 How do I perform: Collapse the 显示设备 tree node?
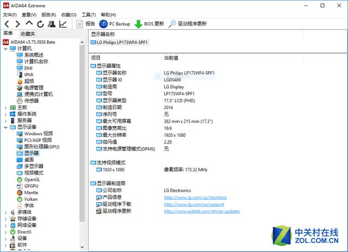pyautogui.click(x=5, y=128)
